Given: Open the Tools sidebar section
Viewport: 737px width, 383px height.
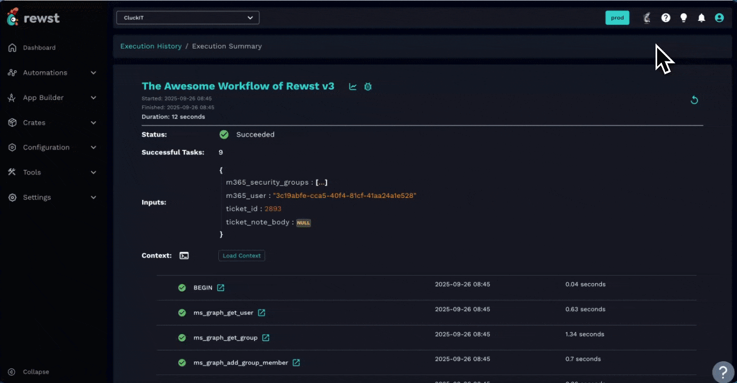Looking at the screenshot, I should click(x=31, y=172).
